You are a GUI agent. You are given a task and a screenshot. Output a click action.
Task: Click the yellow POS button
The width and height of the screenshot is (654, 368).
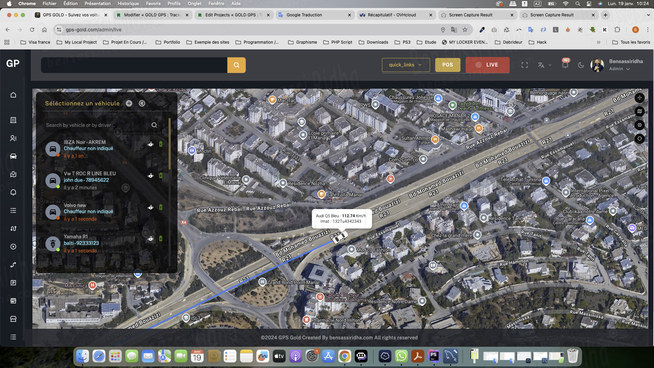[x=447, y=65]
